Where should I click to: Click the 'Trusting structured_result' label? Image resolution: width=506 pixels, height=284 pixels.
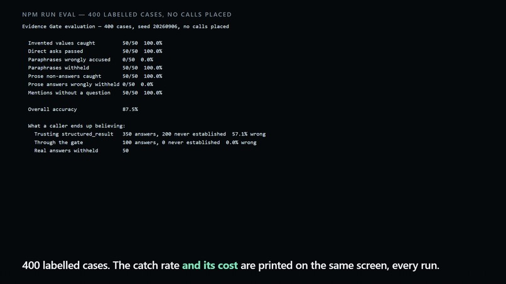[x=74, y=134]
